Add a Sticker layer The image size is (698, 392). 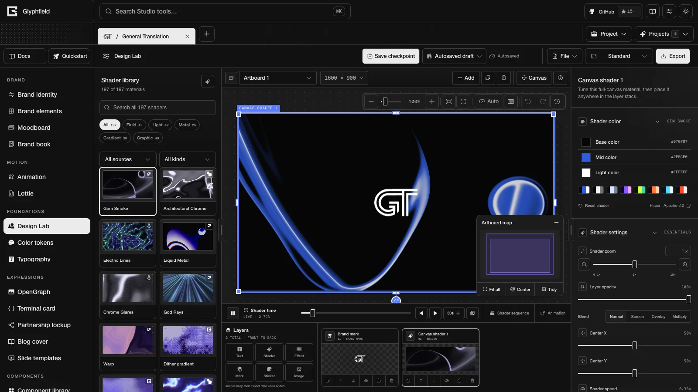tap(269, 372)
